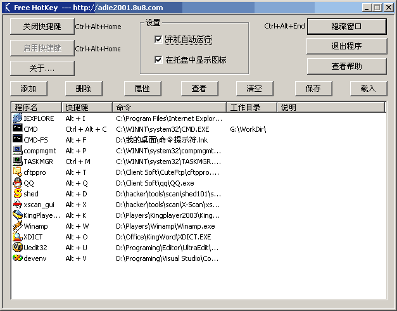Select the "Alt + I" hotkey cell
The image size is (397, 311).
(75, 118)
